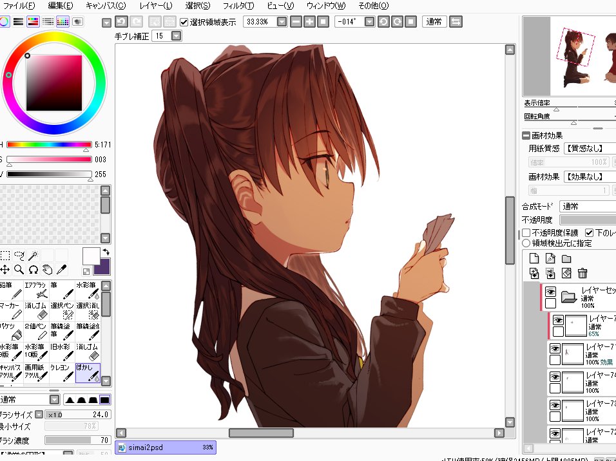Select the zoom magnifier tool

point(19,269)
